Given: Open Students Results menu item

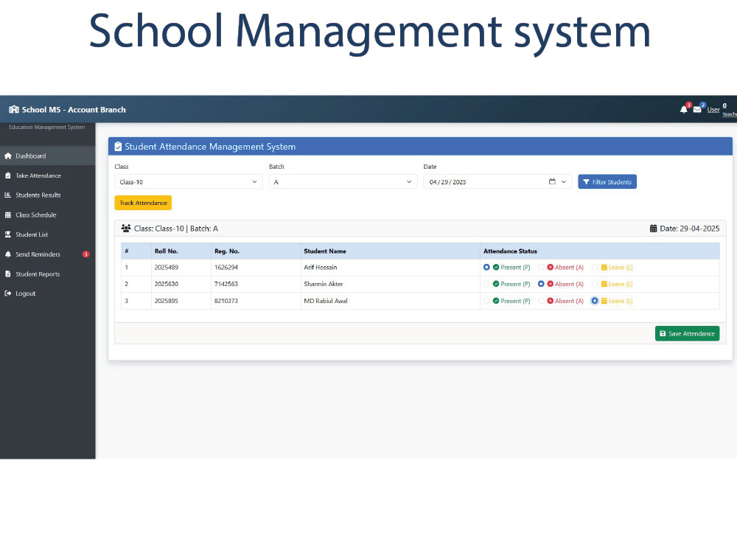Looking at the screenshot, I should point(47,195).
